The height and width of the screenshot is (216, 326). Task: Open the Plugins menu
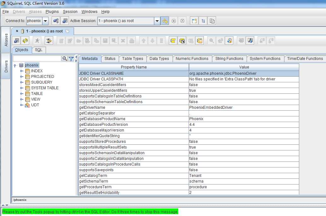click(52, 12)
